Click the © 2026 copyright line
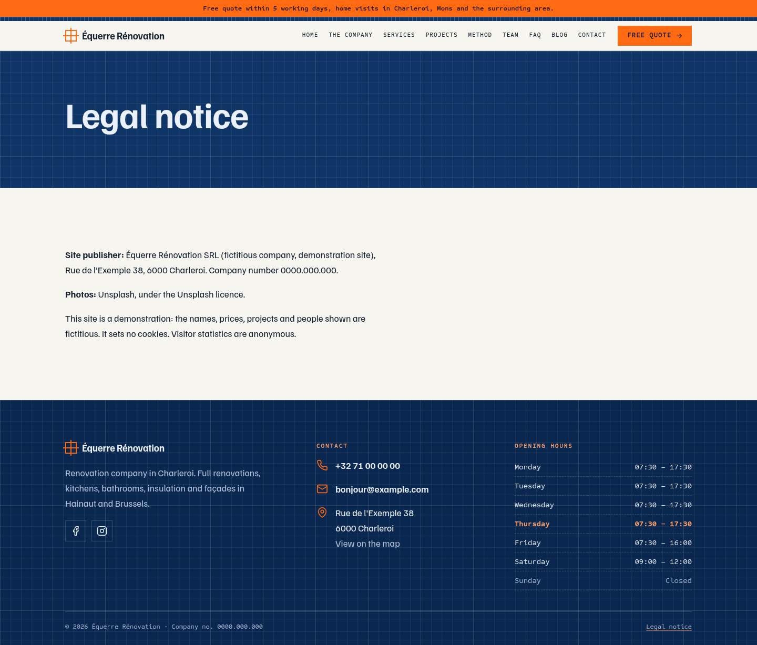The height and width of the screenshot is (645, 757). click(164, 627)
